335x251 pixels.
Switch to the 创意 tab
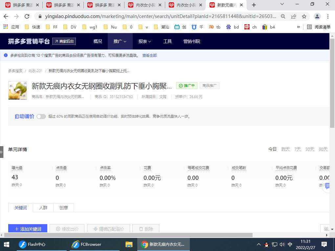63,208
